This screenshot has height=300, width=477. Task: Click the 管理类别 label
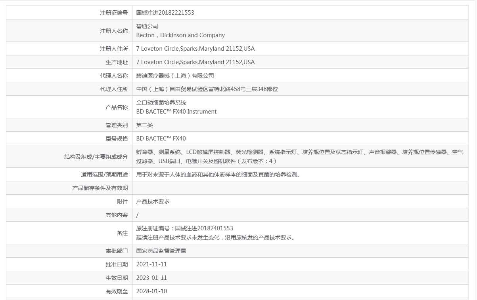pyautogui.click(x=117, y=125)
